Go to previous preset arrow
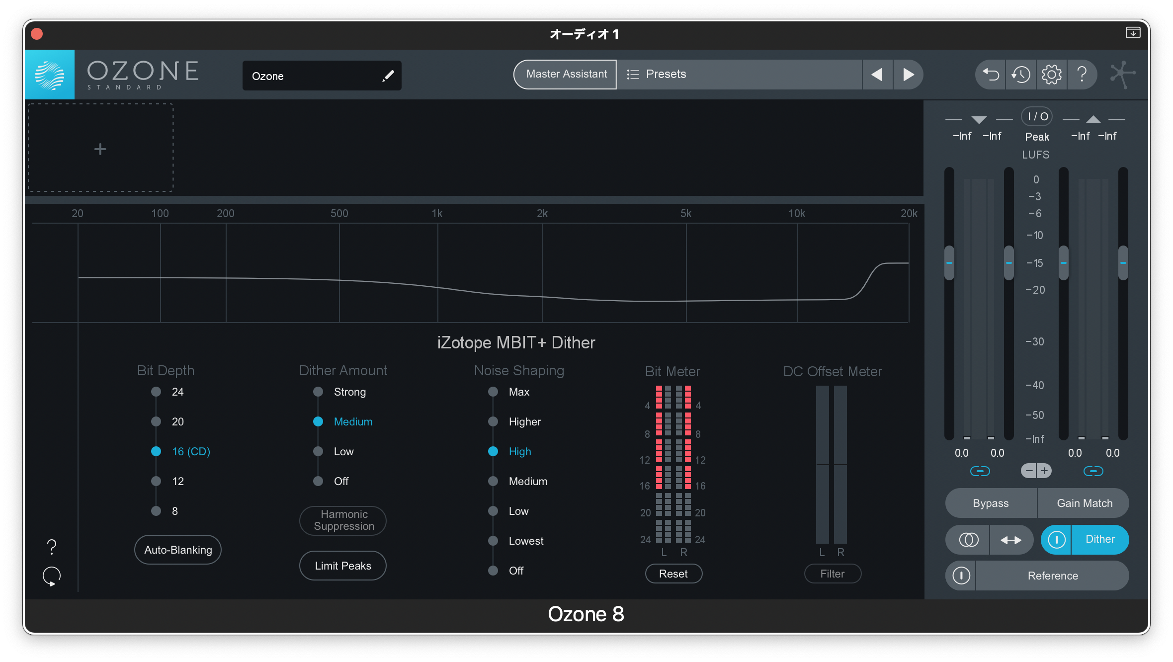The width and height of the screenshot is (1173, 662). 877,75
